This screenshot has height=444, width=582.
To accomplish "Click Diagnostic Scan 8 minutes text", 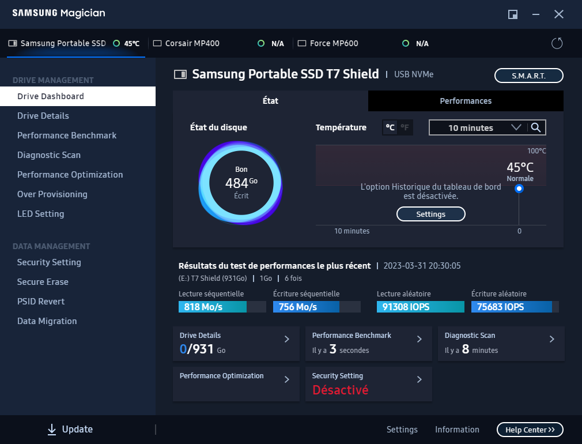I will pos(471,349).
